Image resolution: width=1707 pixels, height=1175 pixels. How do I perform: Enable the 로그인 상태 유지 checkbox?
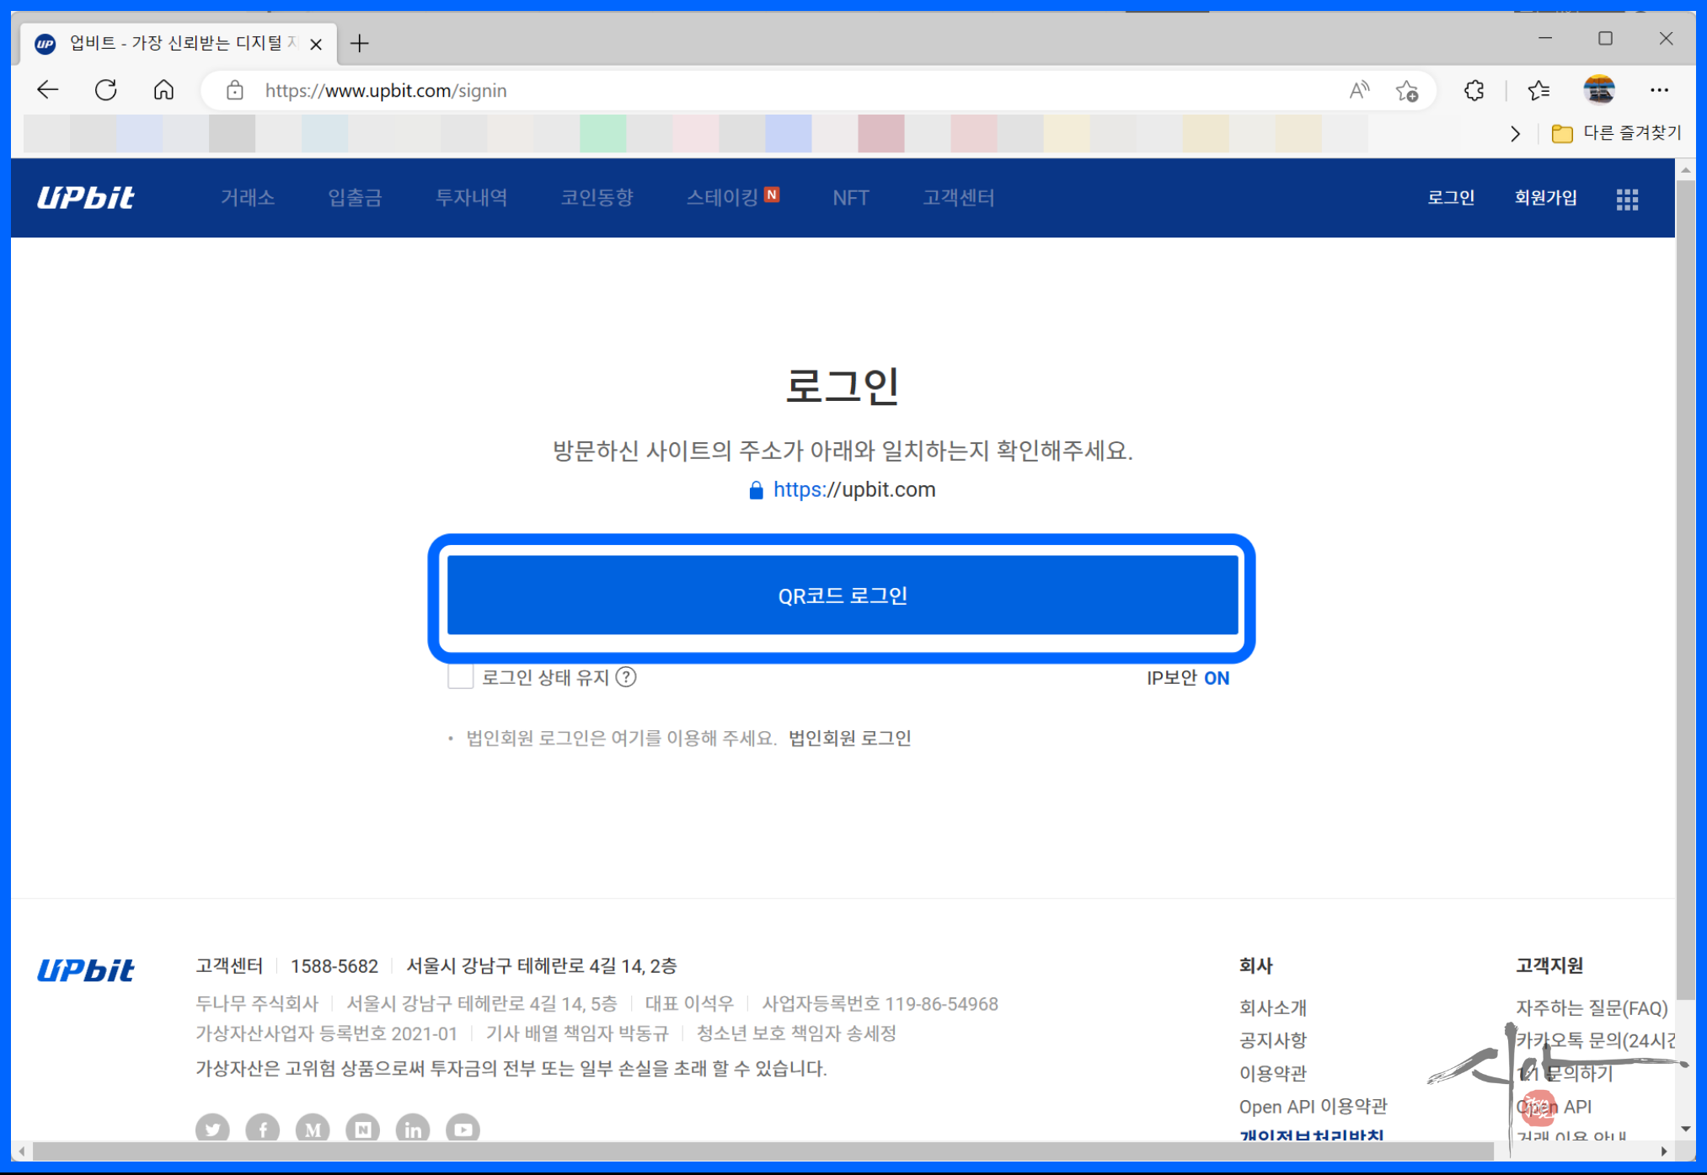click(x=460, y=677)
